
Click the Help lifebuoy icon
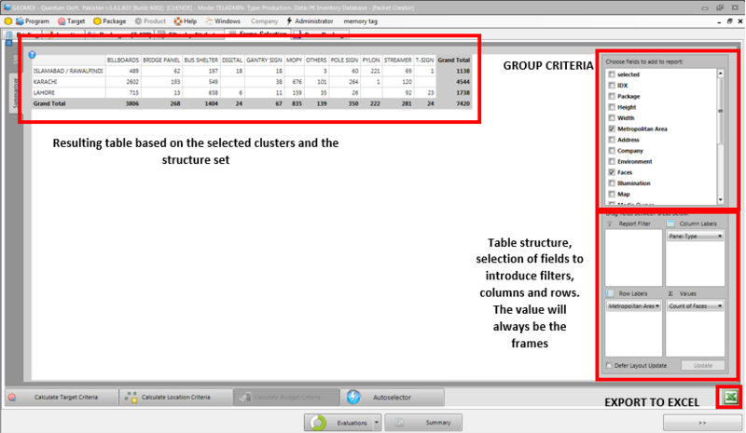(x=178, y=20)
